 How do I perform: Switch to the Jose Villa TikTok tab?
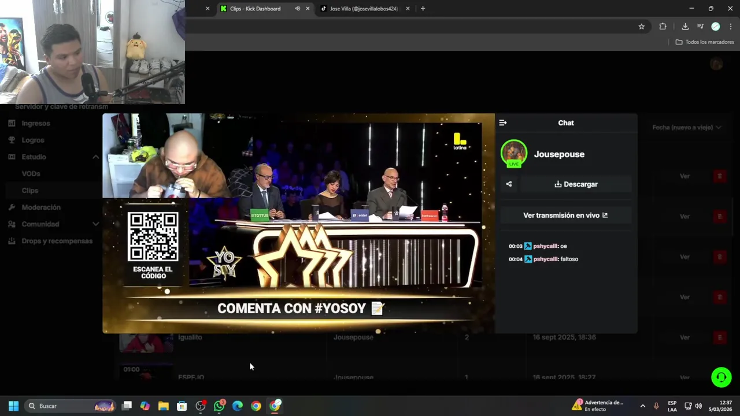[364, 9]
